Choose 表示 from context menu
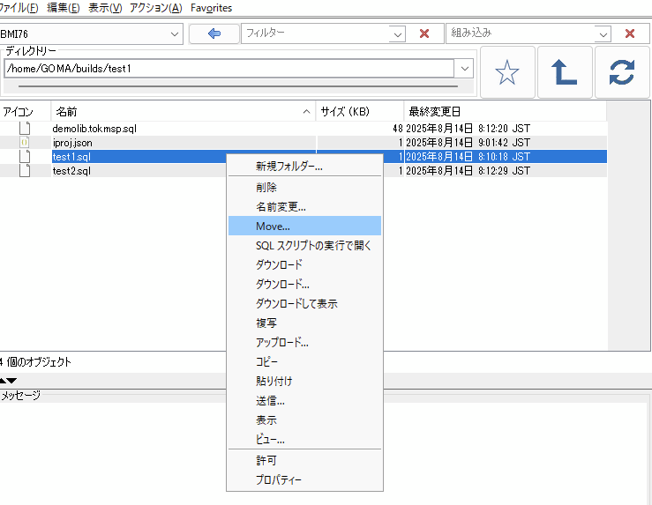 pos(304,420)
